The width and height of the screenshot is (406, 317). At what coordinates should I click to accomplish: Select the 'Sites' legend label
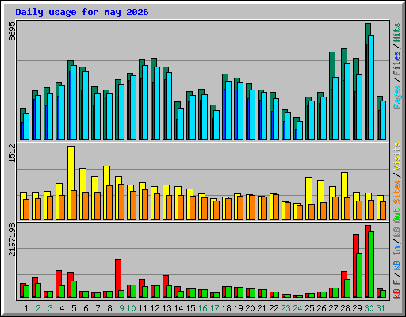click(397, 192)
